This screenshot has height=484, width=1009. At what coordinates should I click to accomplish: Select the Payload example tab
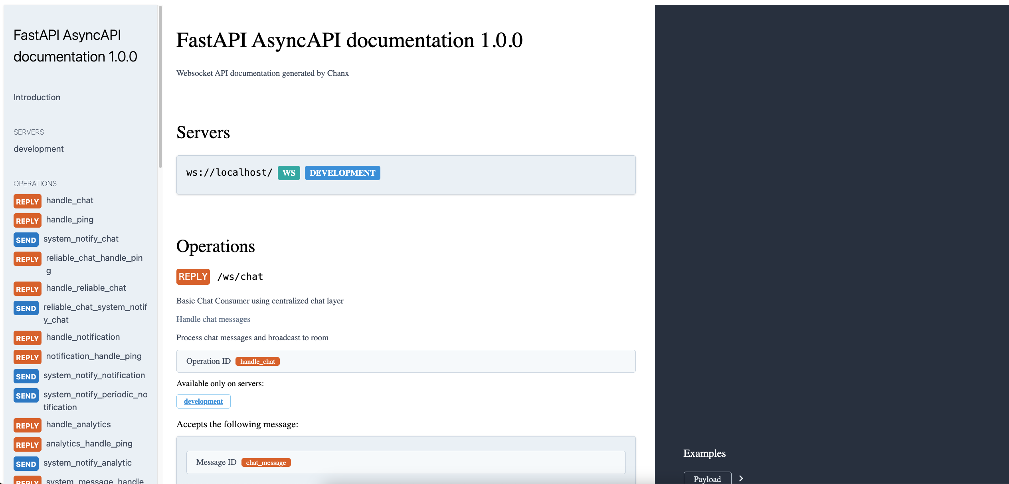pos(707,478)
